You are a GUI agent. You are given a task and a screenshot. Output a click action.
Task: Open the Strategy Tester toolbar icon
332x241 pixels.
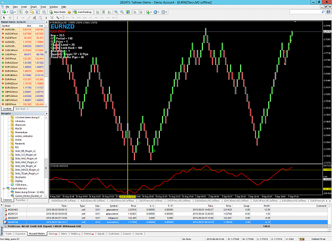(44, 12)
